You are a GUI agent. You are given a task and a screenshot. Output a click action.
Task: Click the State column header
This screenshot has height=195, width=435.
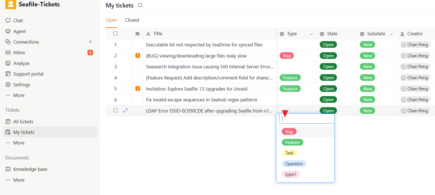coord(337,34)
